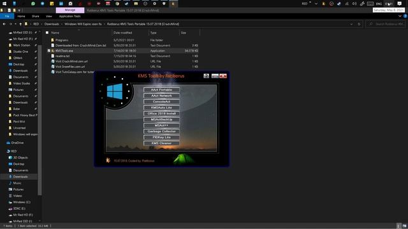Open the Action Center notifications icon
408x229 pixels.
(400, 4)
